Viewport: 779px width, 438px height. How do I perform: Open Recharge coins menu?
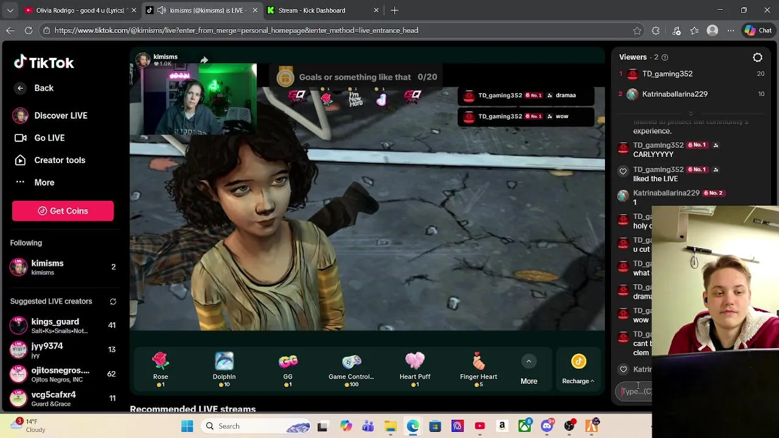(x=578, y=370)
